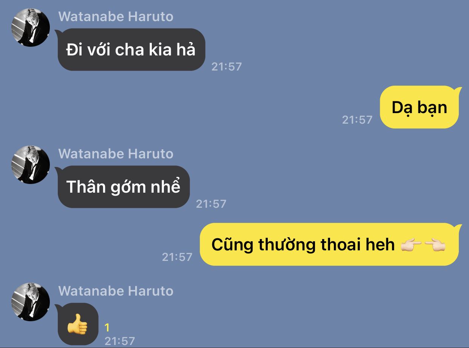The height and width of the screenshot is (348, 469).
Task: Click timestamp left of "Cũng thường thoai heh"
Action: click(x=177, y=257)
